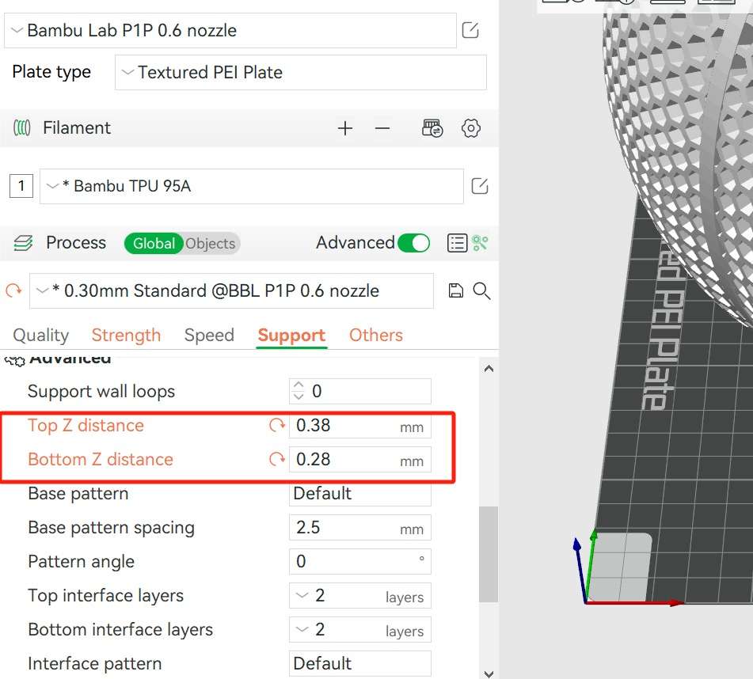The height and width of the screenshot is (679, 753).
Task: Click the edit printer preset icon
Action: [x=470, y=31]
